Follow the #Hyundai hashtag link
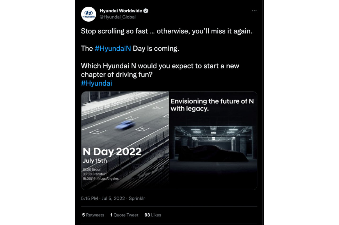339x225 pixels. [96, 83]
